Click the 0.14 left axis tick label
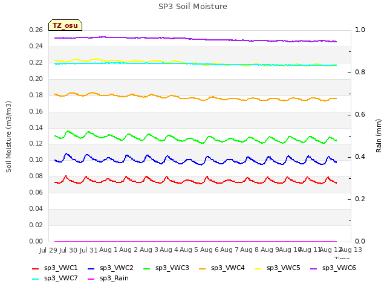Image resolution: width=387 pixels, height=290 pixels. (36, 127)
